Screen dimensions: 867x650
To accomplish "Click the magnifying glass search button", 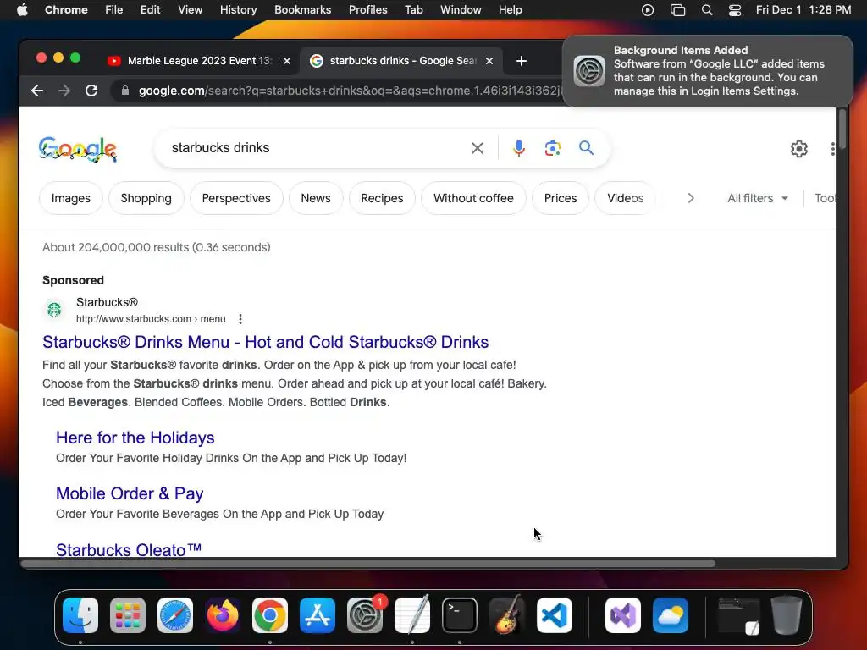I will coord(586,147).
